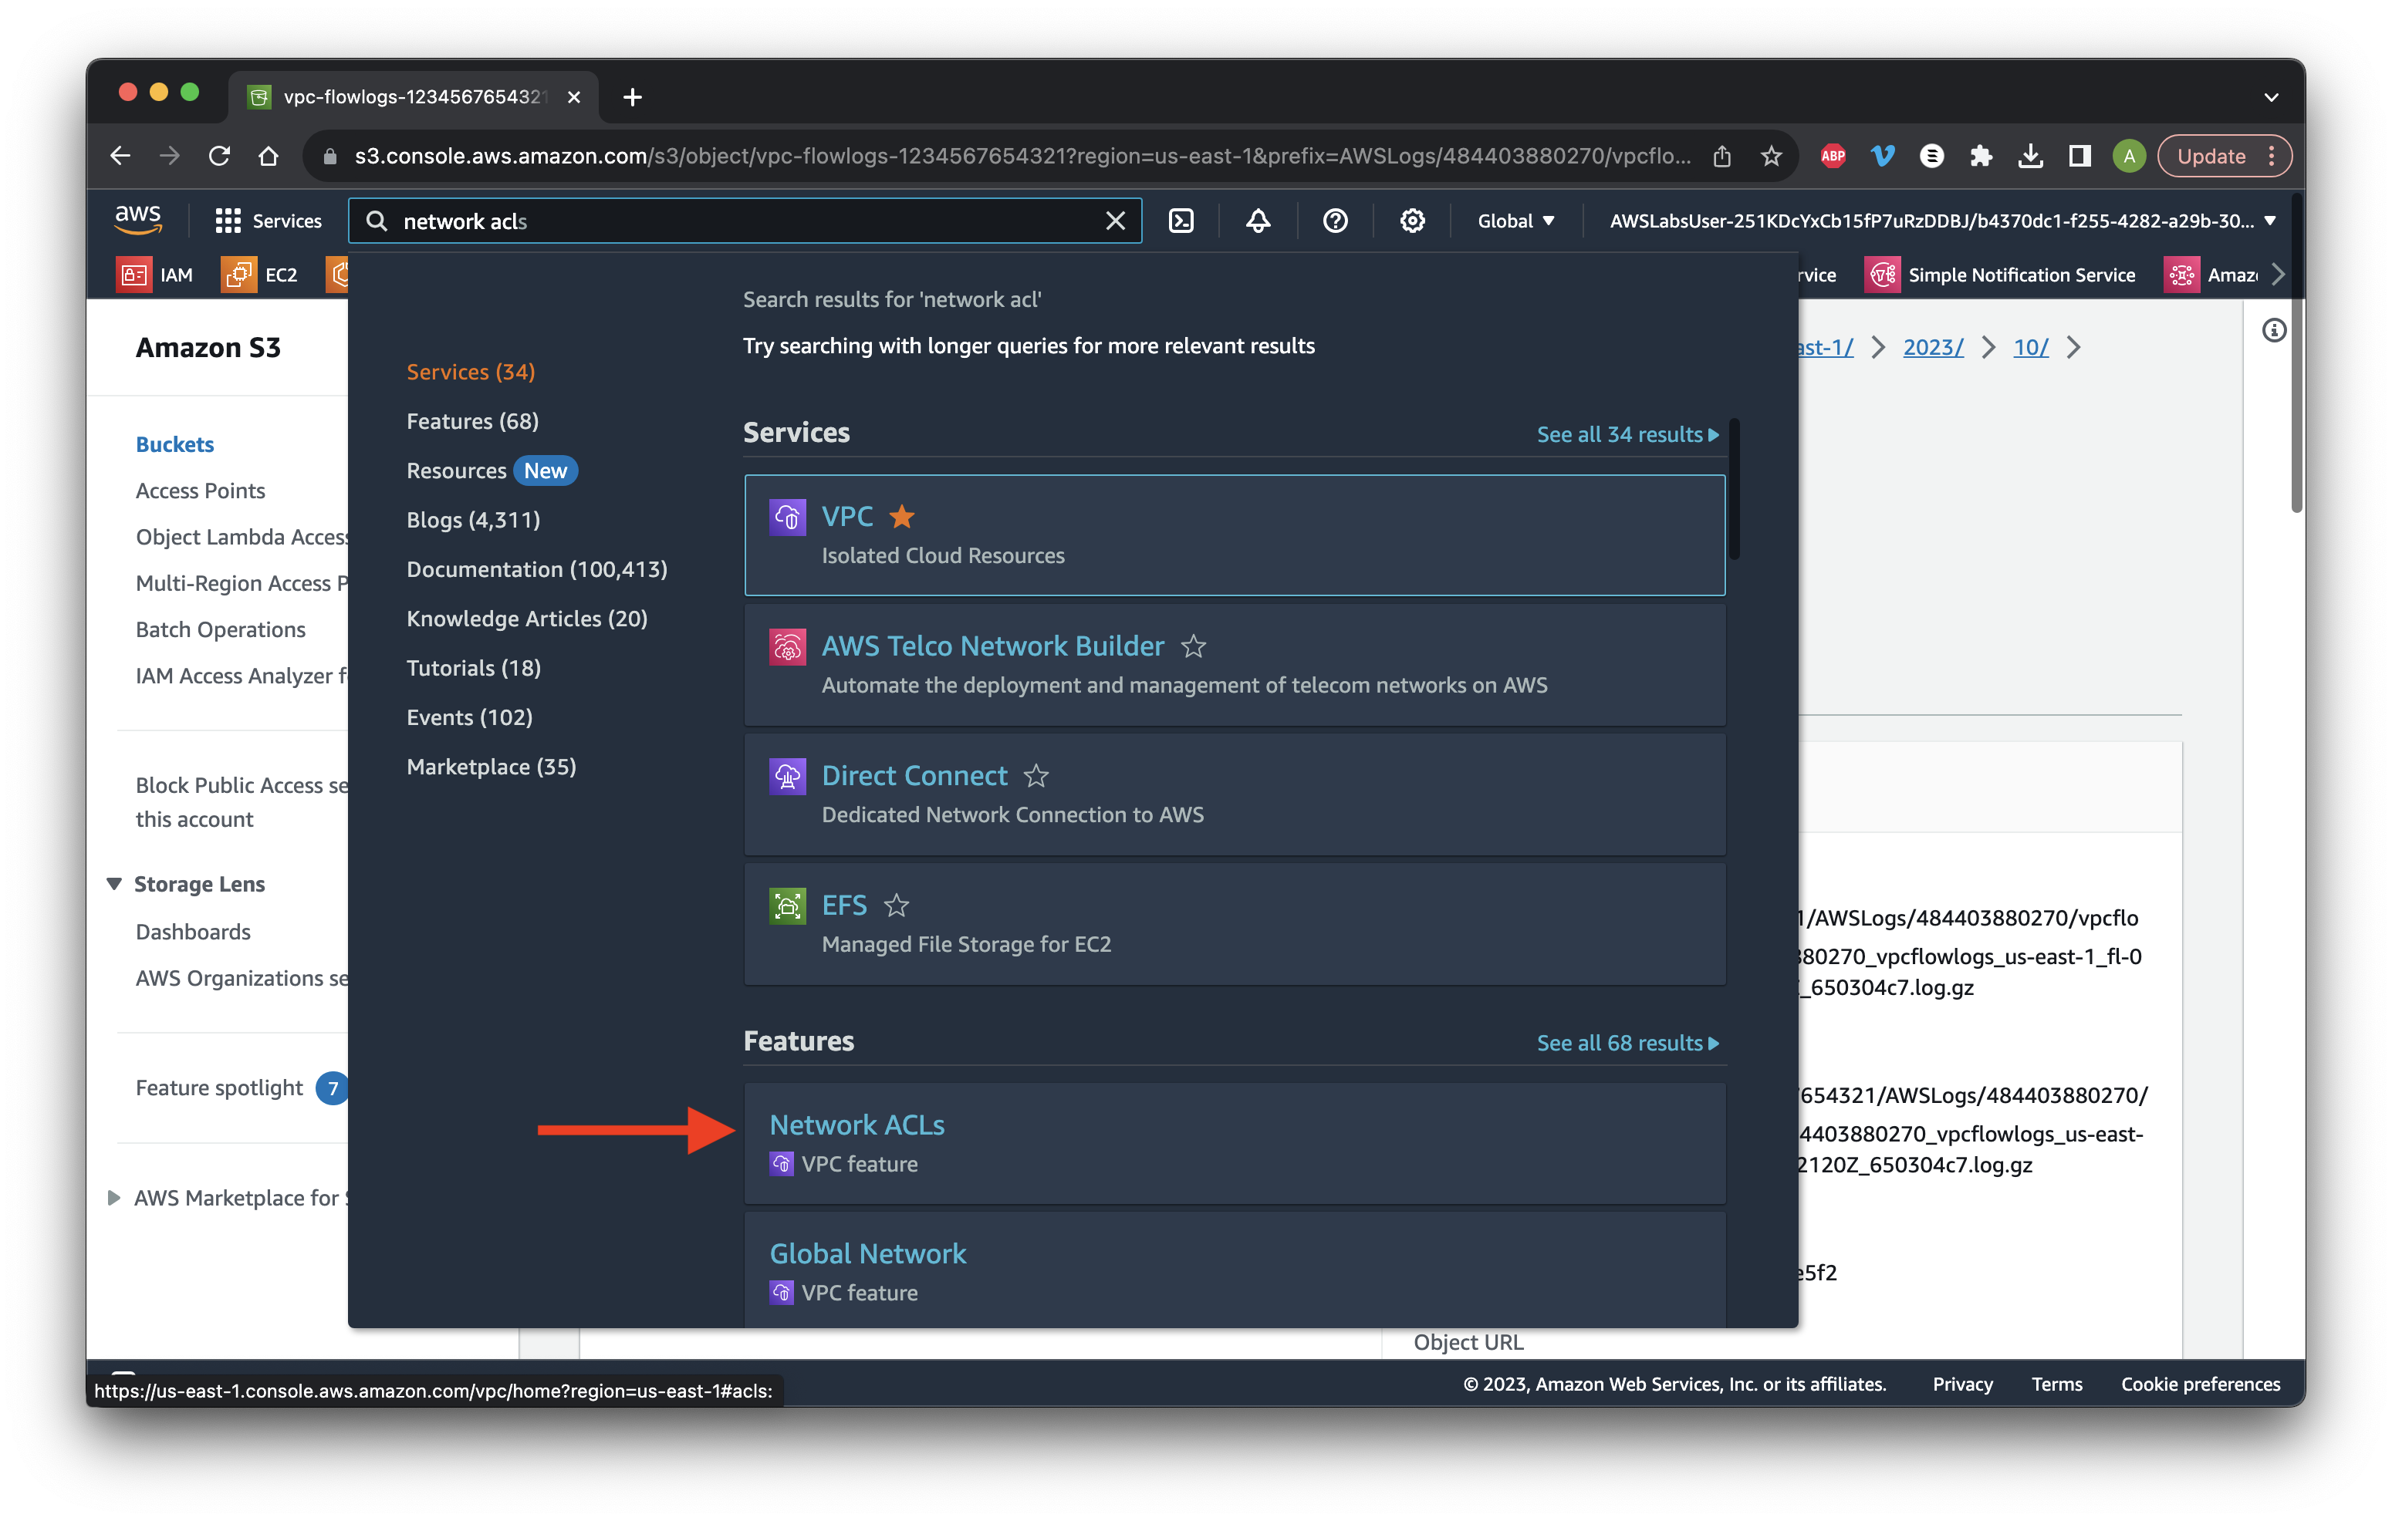Open browser downloads icon

[2029, 156]
